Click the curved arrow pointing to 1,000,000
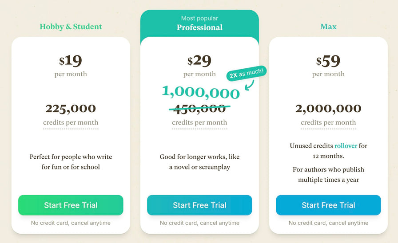Image resolution: width=398 pixels, height=243 pixels. click(249, 85)
